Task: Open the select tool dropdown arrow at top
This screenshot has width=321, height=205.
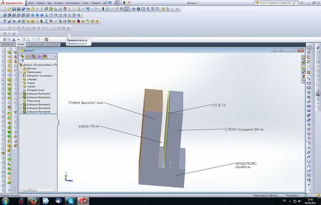Action: [x=120, y=3]
